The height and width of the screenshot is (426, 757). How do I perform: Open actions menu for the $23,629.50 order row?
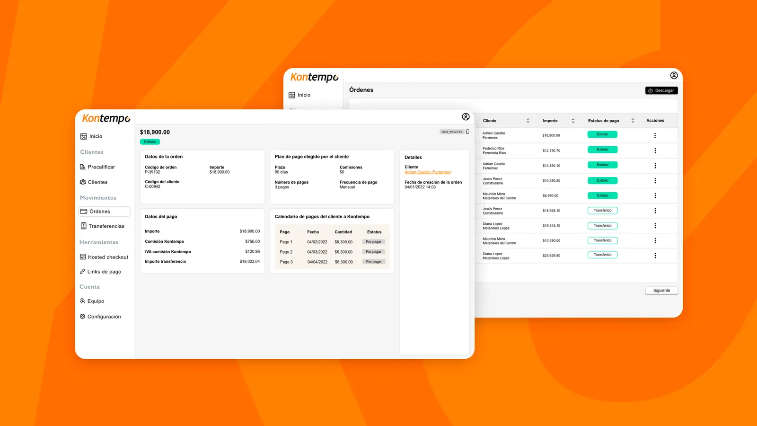[x=655, y=256]
